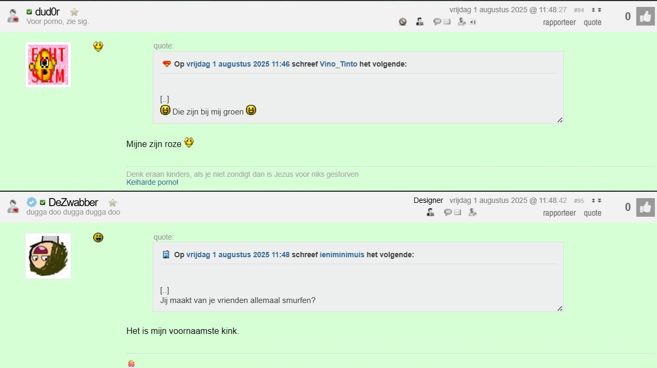657x368 pixels.
Task: Click star icon next to dud0r
Action: point(75,12)
